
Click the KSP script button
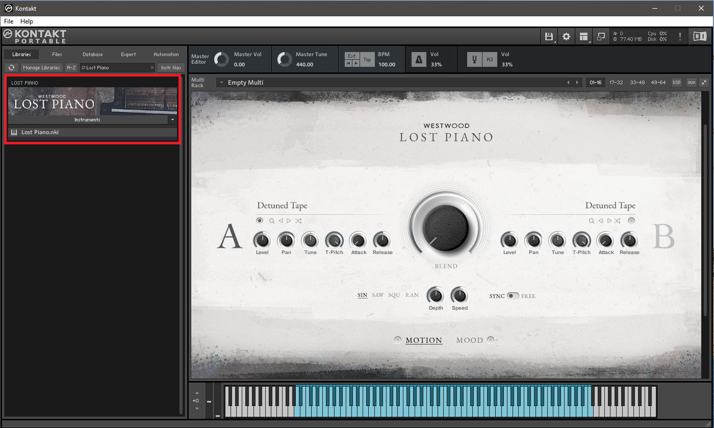coord(677,82)
